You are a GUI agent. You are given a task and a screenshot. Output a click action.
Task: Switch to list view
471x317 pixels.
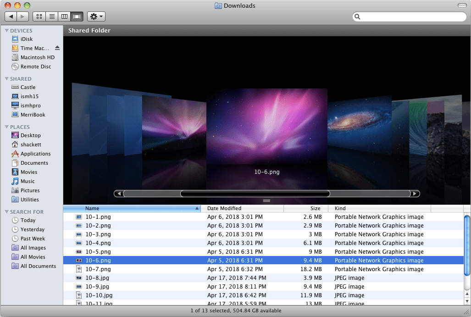click(x=51, y=16)
